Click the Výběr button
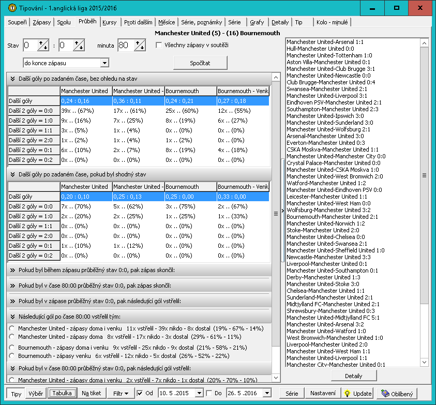 coord(36,393)
